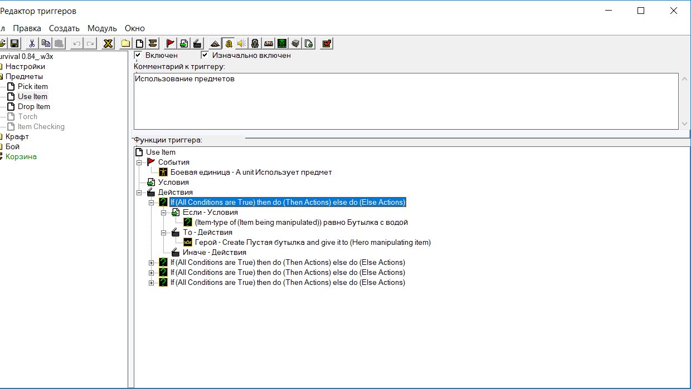Screen dimensions: 691x389
Task: Click in the trigger comment text box
Action: click(x=406, y=101)
